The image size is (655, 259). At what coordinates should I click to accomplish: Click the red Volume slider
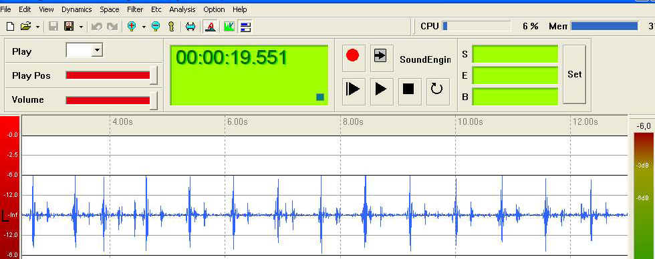[x=112, y=100]
